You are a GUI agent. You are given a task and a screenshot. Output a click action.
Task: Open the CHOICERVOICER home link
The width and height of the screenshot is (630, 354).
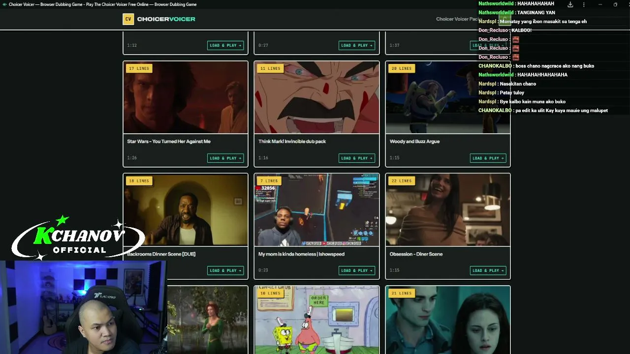click(x=166, y=19)
